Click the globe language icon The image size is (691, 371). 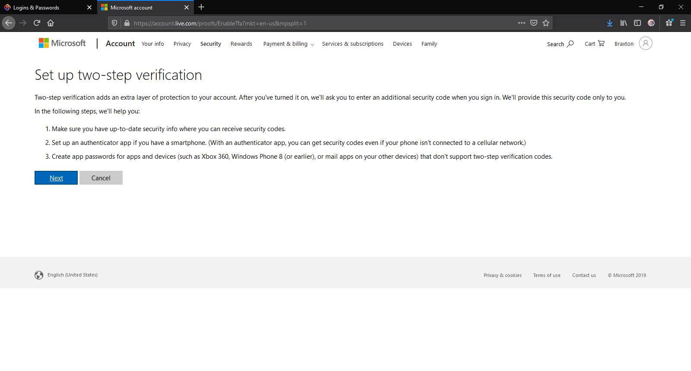pos(39,275)
